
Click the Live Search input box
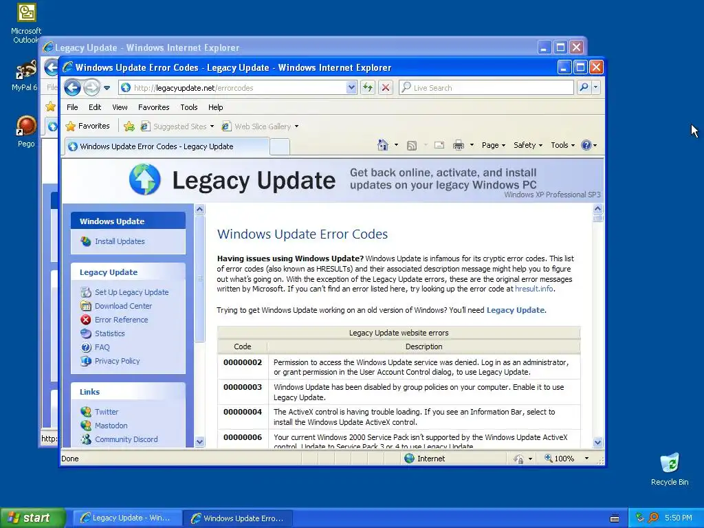pos(486,88)
